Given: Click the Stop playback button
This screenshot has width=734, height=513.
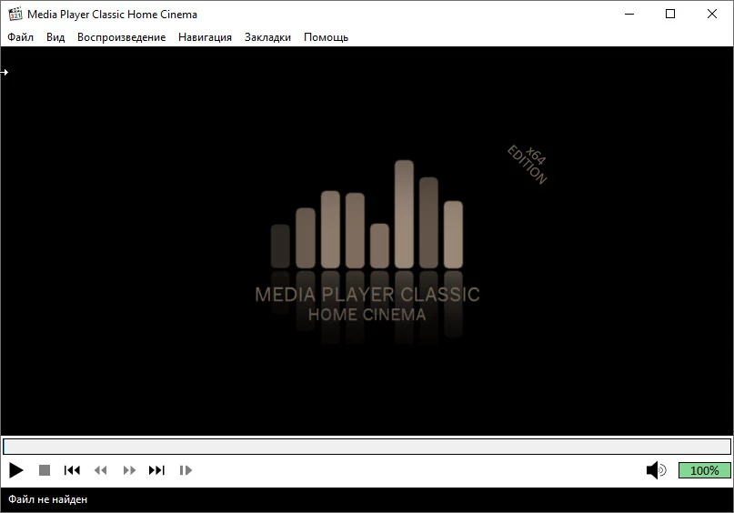Looking at the screenshot, I should 44,470.
